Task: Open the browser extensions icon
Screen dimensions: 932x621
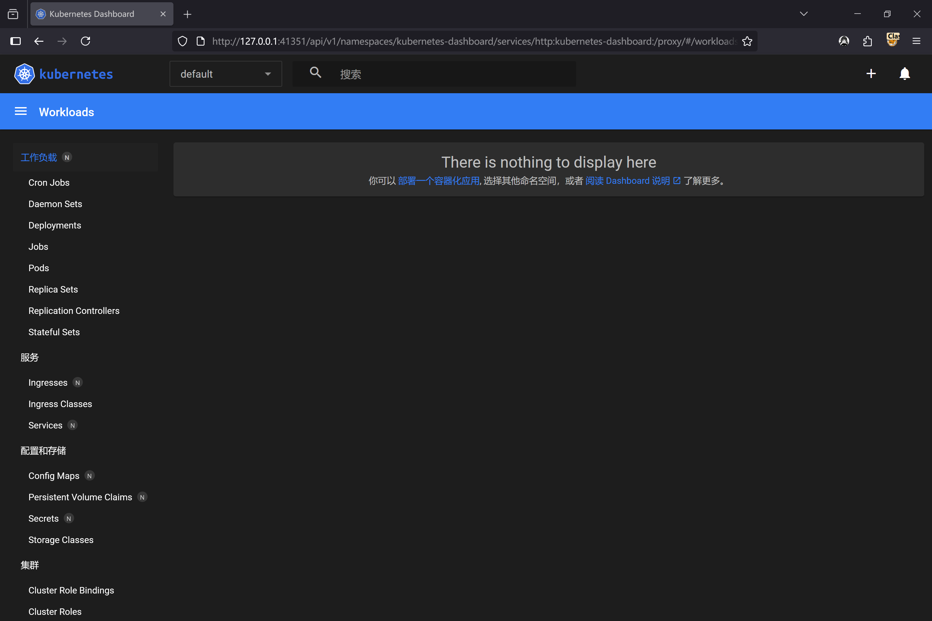Action: [867, 41]
